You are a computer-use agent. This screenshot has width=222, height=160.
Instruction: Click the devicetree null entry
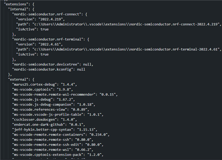click(53, 64)
